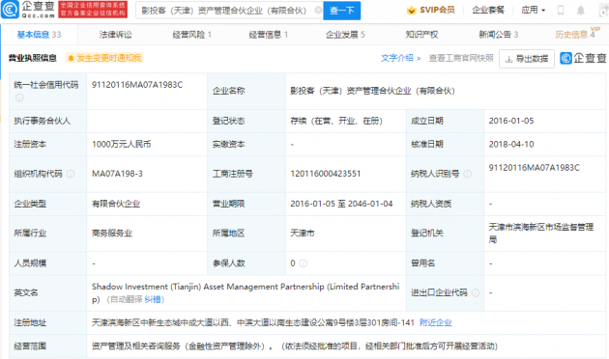Screen dimensions: 609x359
Task: Click the 营业期限 date range value
Action: pos(341,204)
